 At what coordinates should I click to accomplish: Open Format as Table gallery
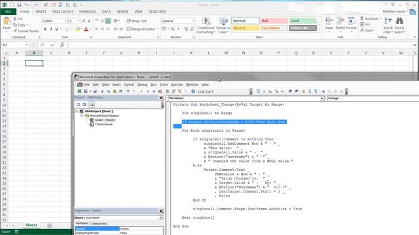223,25
